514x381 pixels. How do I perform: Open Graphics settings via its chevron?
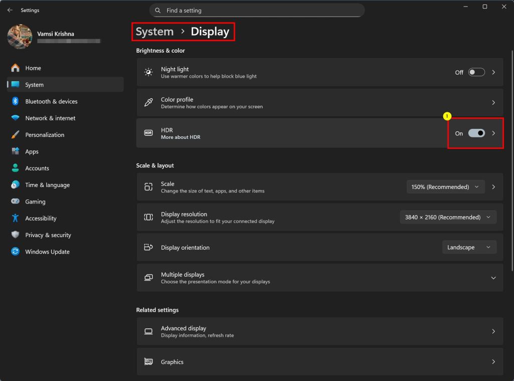tap(493, 361)
